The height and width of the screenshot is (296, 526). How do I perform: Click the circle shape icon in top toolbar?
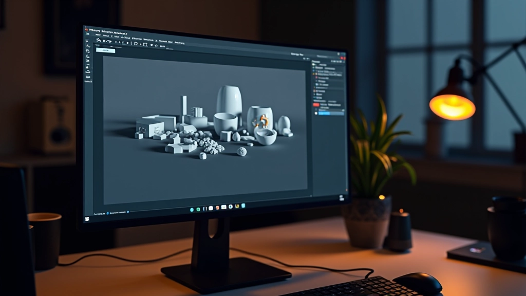(136, 44)
